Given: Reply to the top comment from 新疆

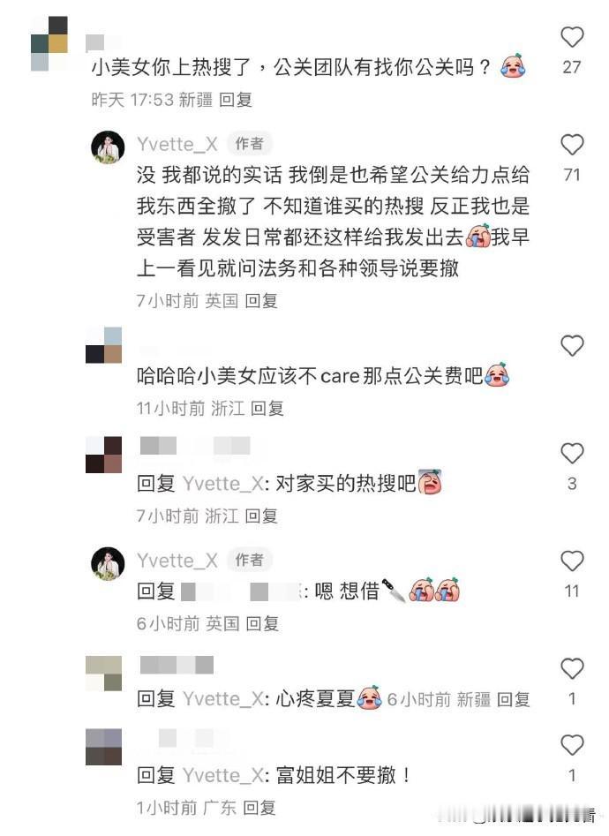Looking at the screenshot, I should pyautogui.click(x=235, y=100).
